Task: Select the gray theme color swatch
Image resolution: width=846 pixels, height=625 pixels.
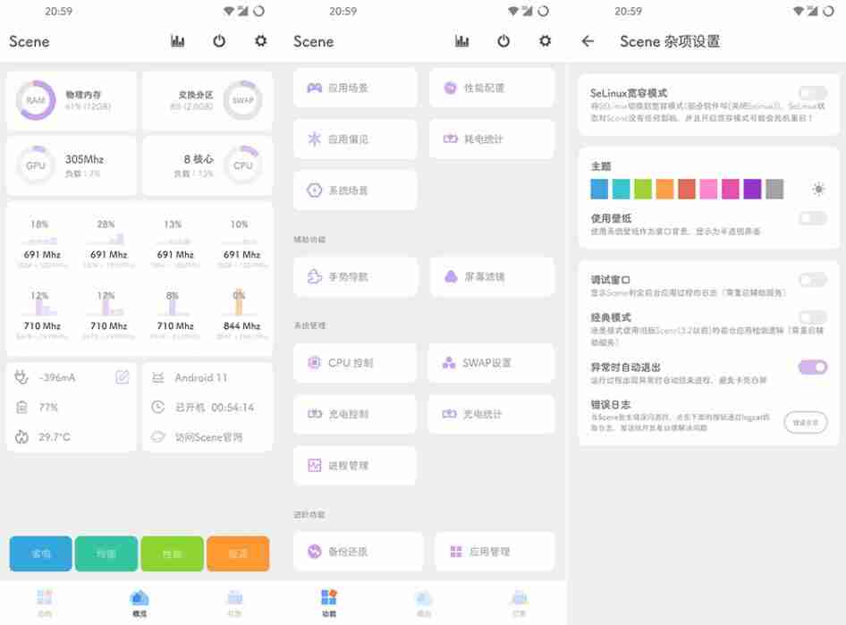Action: click(x=774, y=190)
